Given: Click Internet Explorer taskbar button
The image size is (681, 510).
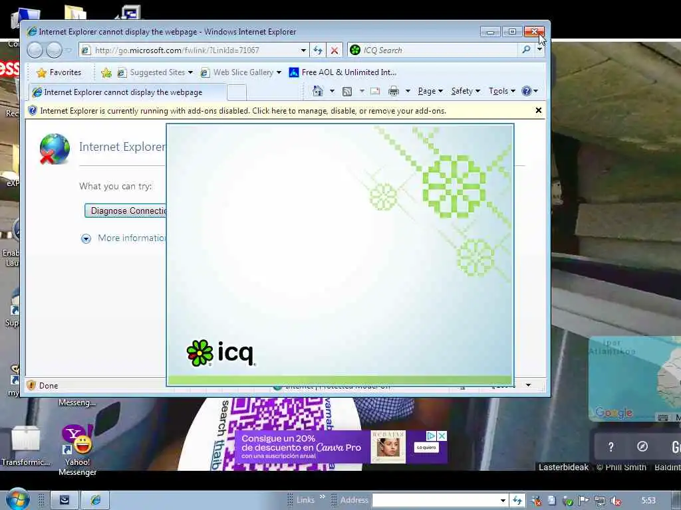Looking at the screenshot, I should [96, 500].
